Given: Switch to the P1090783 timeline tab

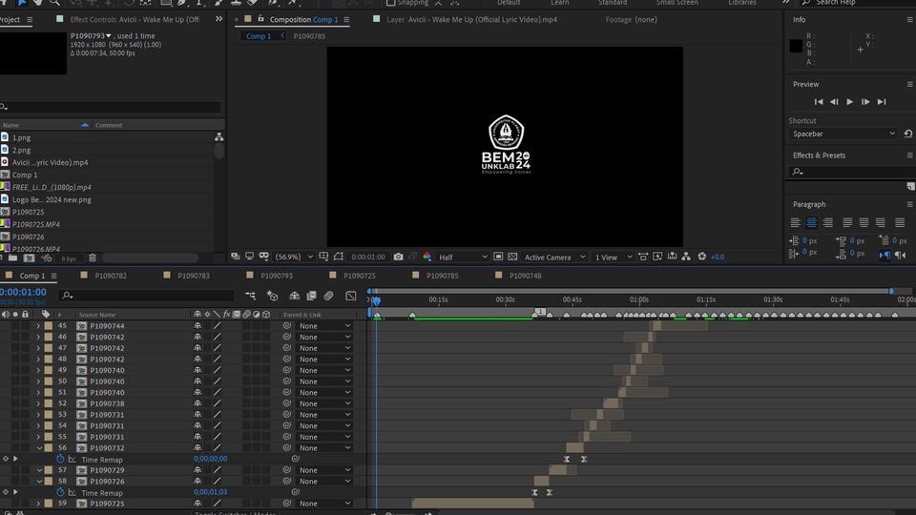Looking at the screenshot, I should tap(193, 276).
